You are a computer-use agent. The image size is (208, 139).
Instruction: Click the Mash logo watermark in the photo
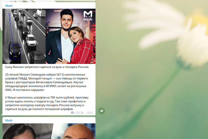point(88,16)
